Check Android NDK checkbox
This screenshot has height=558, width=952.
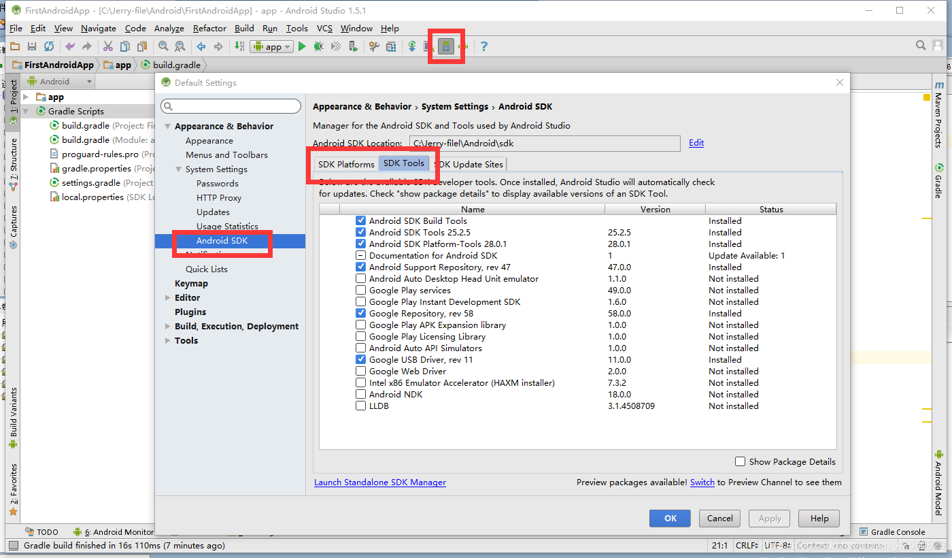point(360,394)
